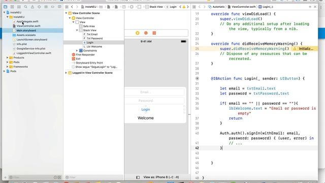Open the Issue navigator warning-triangle icon

(x=32, y=7)
